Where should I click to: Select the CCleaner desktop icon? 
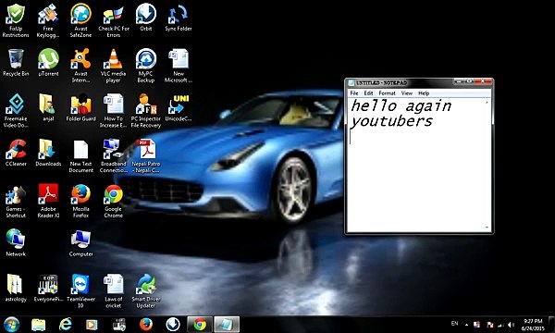16,153
